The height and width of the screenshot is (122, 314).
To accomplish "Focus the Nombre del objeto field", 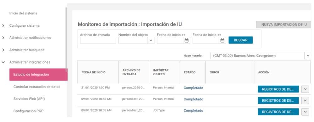I will pos(133,40).
